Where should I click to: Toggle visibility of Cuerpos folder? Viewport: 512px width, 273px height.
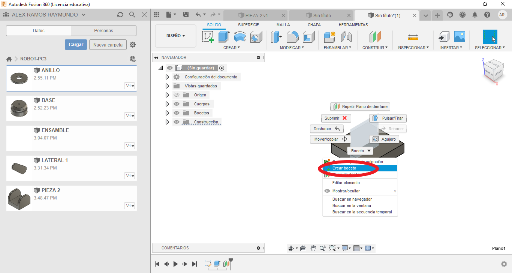(x=177, y=104)
